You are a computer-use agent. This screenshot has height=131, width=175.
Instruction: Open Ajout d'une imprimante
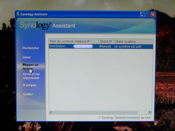[x=31, y=76]
